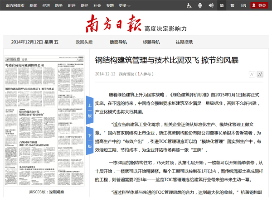The width and height of the screenshot is (272, 197).
Task: Increase article font size with A+ icon
Action: click(x=260, y=74)
